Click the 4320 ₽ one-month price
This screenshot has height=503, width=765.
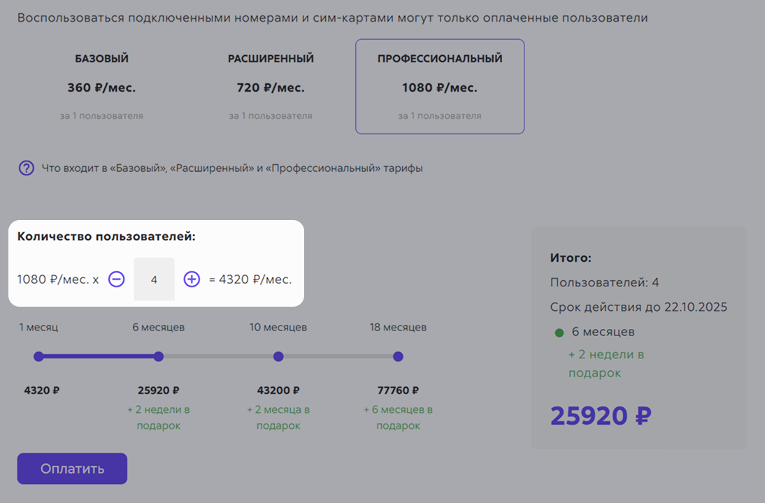[x=42, y=391]
